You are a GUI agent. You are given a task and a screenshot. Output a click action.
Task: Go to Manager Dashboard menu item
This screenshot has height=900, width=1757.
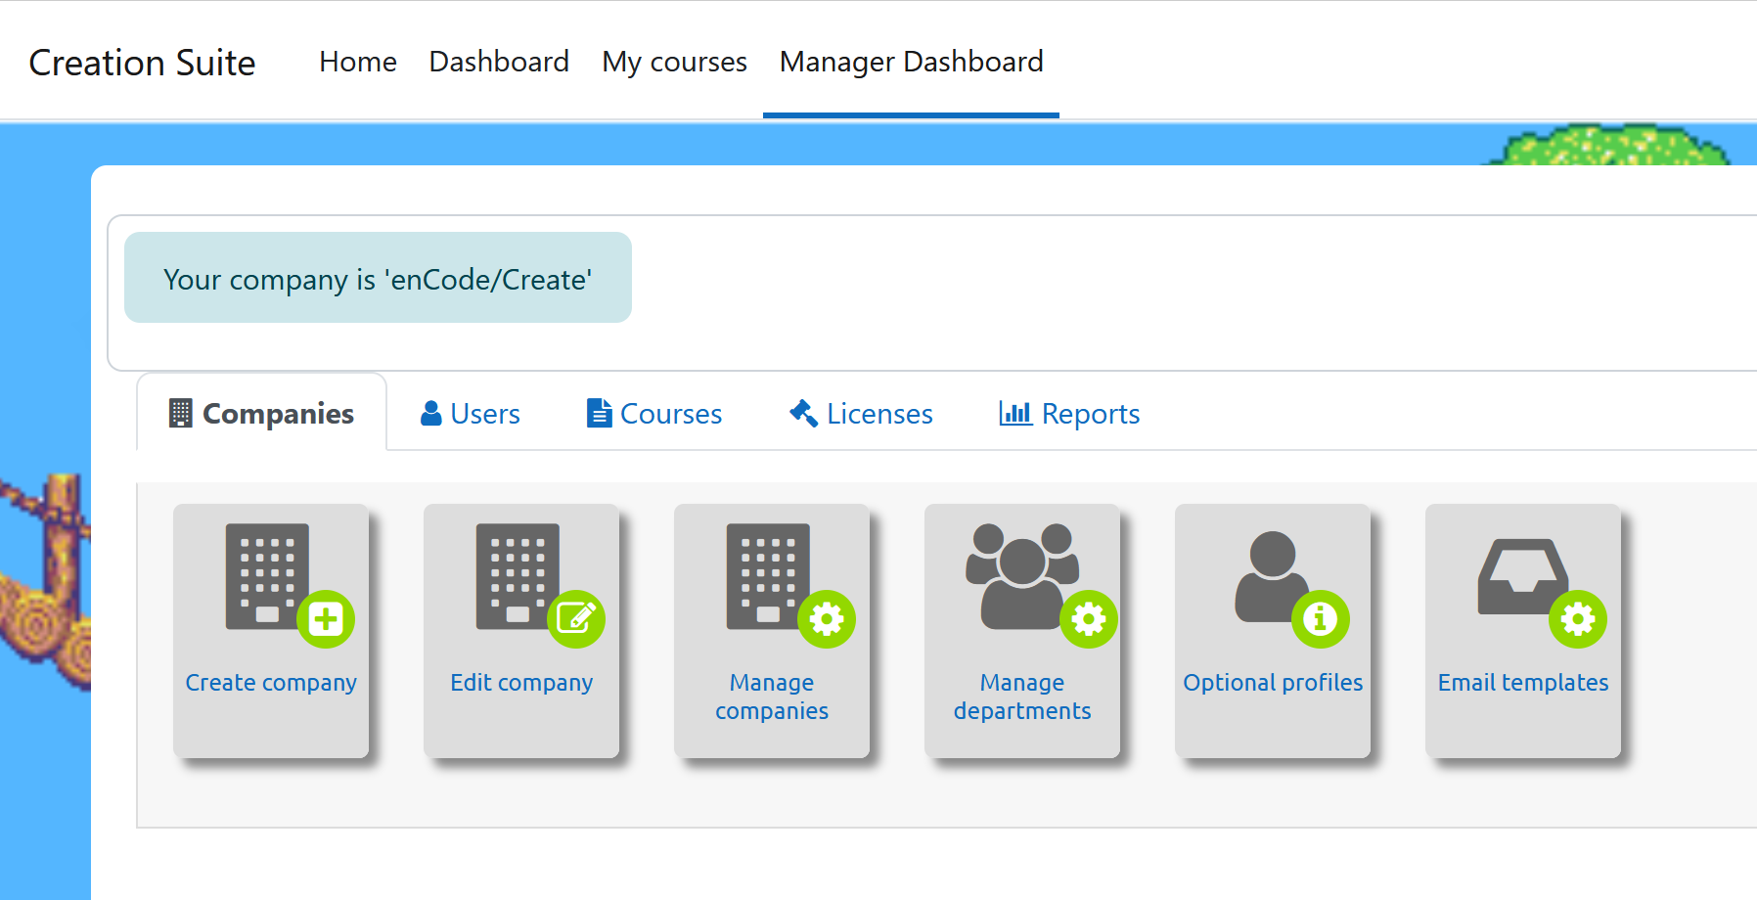click(x=910, y=61)
